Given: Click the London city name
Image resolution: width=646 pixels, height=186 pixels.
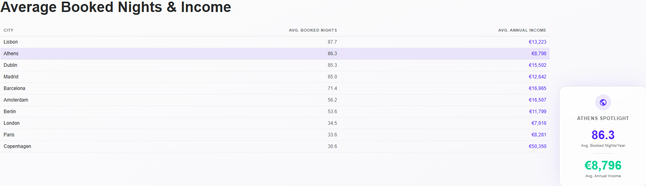Looking at the screenshot, I should tap(12, 123).
